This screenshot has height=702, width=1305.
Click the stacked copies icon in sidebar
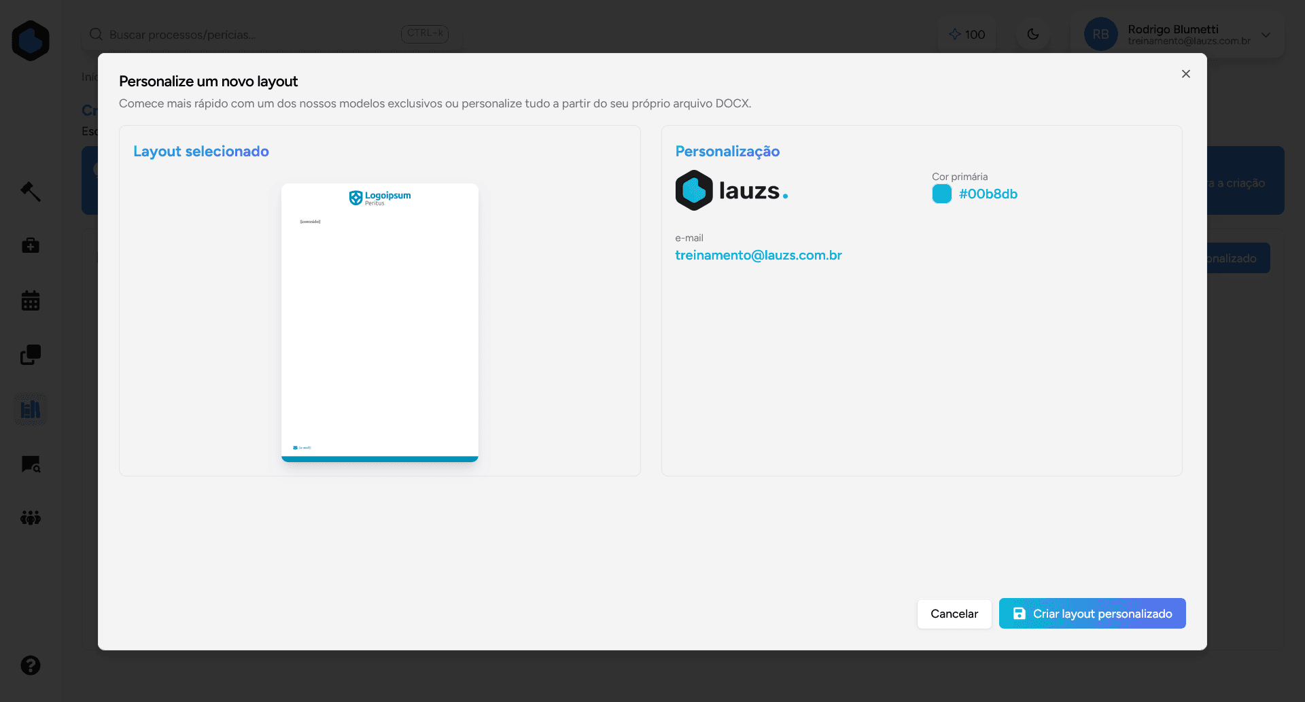[31, 355]
